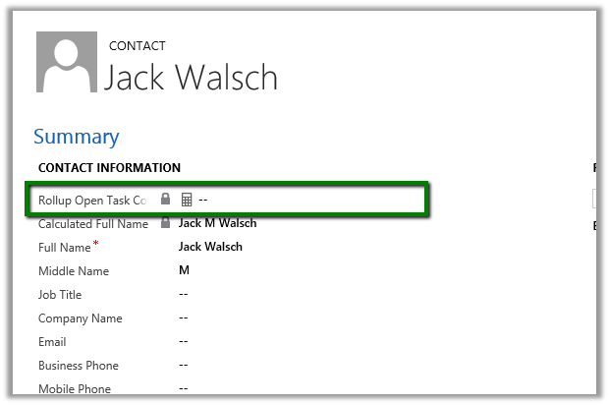Open the Summary section heading

tap(76, 137)
